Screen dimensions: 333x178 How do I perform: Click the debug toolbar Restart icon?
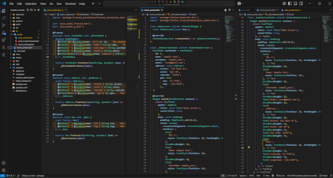[x=174, y=2]
